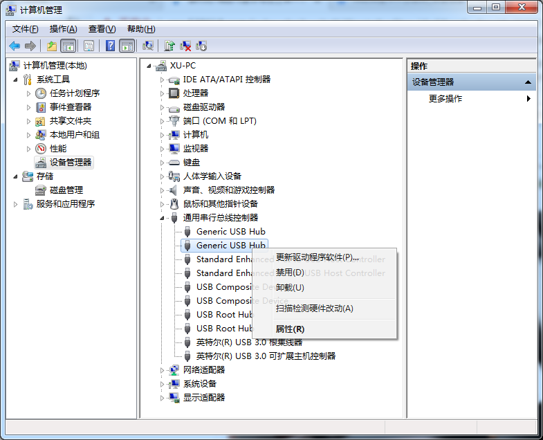
Task: Select 更新驱动程序软件(P)... in the context menu
Action: pyautogui.click(x=317, y=258)
